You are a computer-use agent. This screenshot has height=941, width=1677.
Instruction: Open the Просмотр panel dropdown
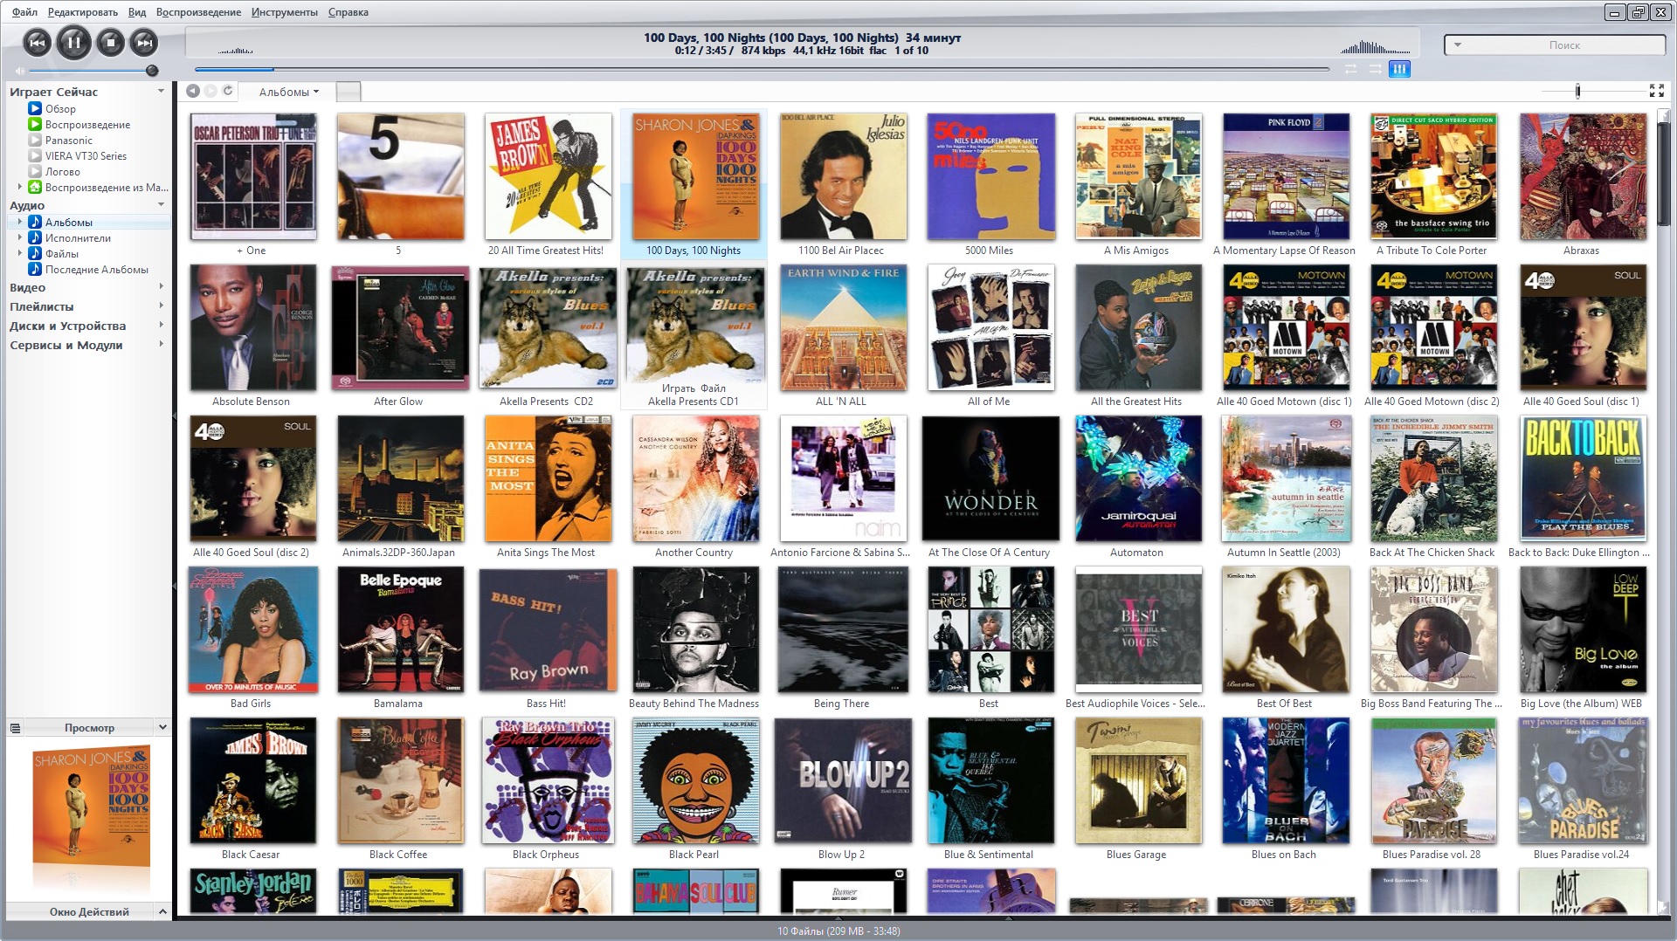click(162, 727)
